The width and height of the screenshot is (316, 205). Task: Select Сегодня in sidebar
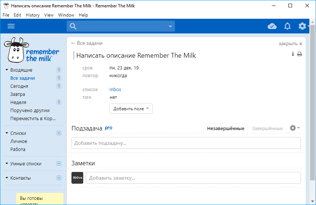tap(19, 86)
